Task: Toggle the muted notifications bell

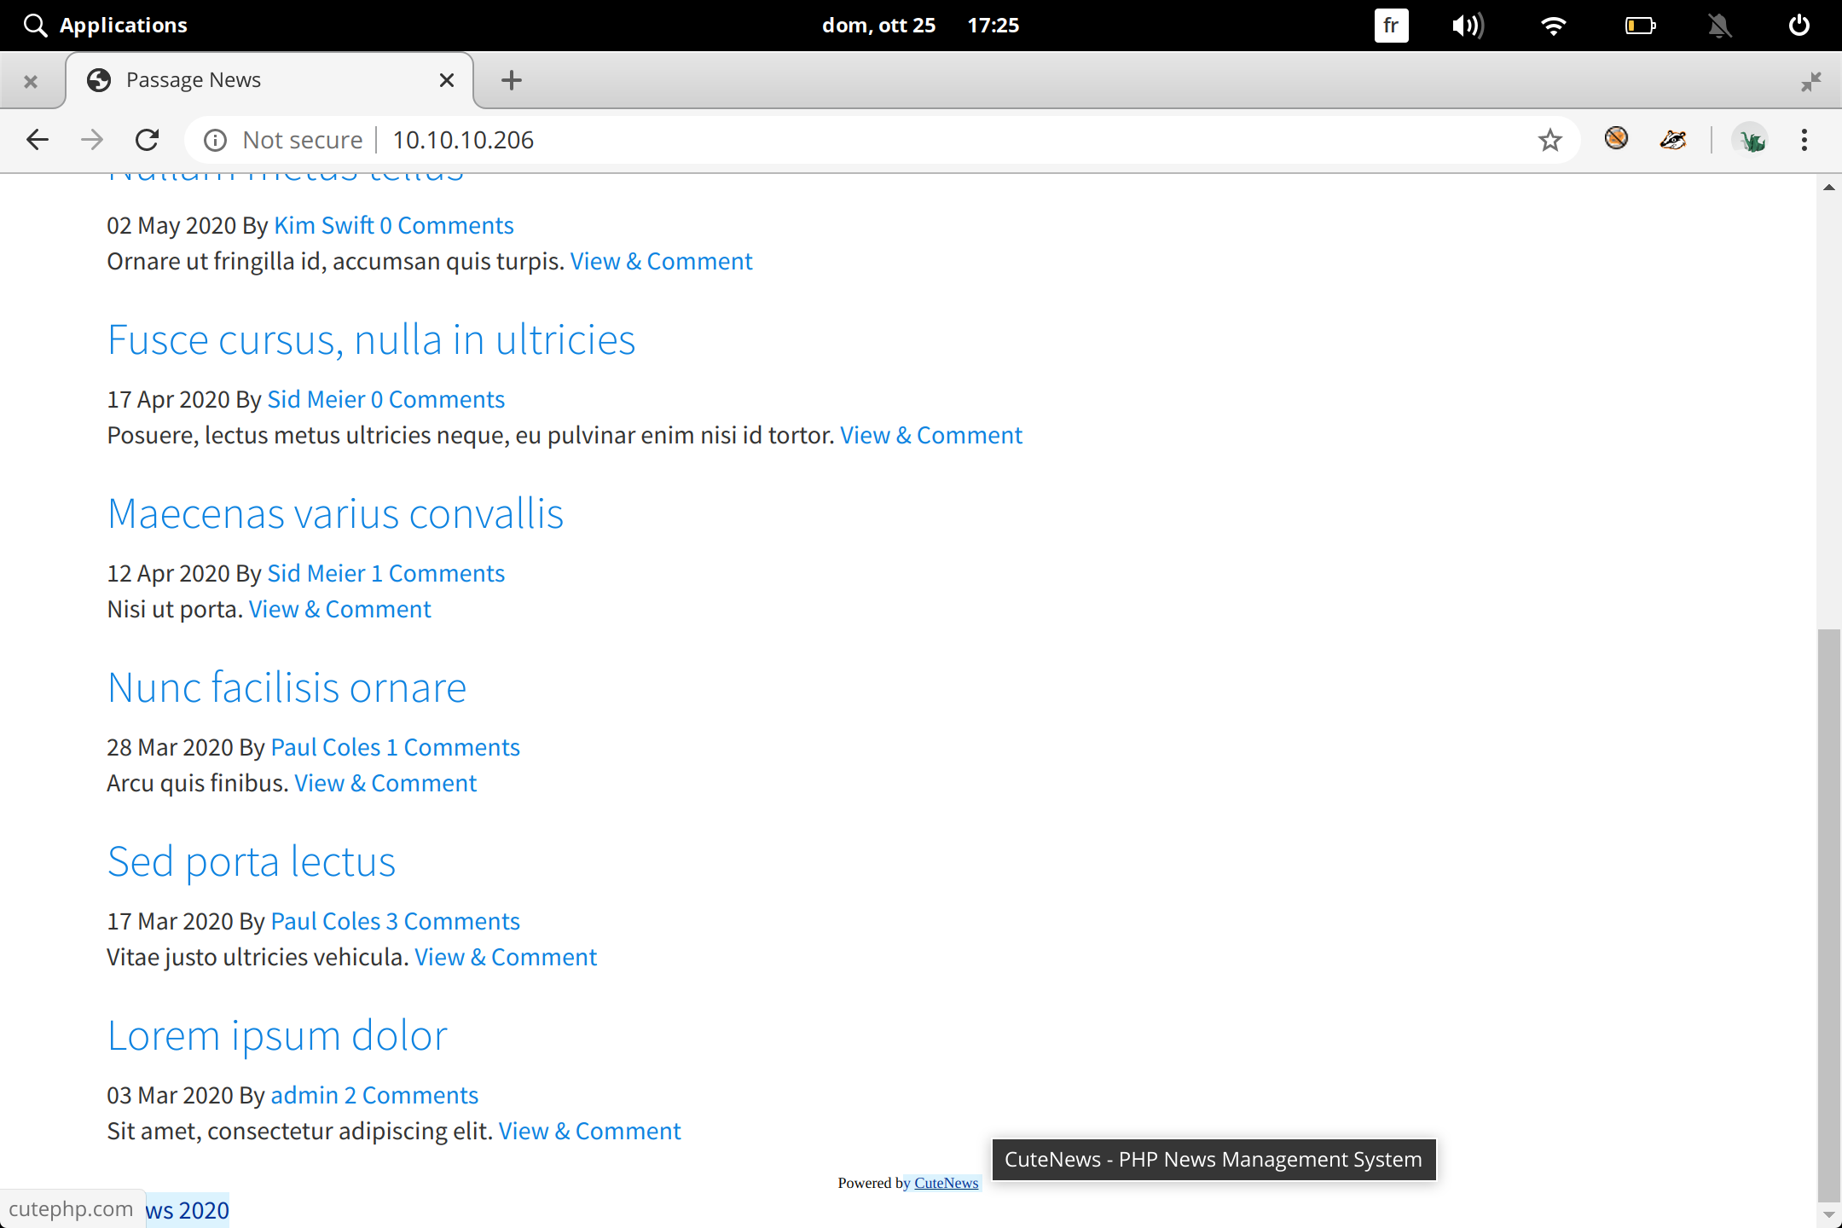Action: (1719, 25)
